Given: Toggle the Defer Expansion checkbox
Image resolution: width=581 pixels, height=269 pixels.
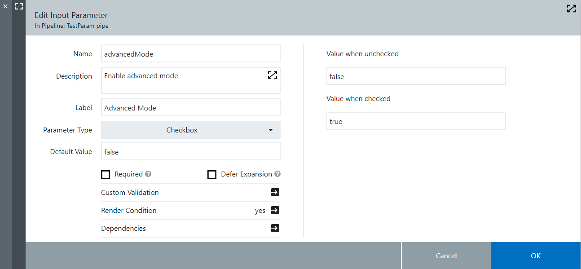Looking at the screenshot, I should [x=212, y=175].
